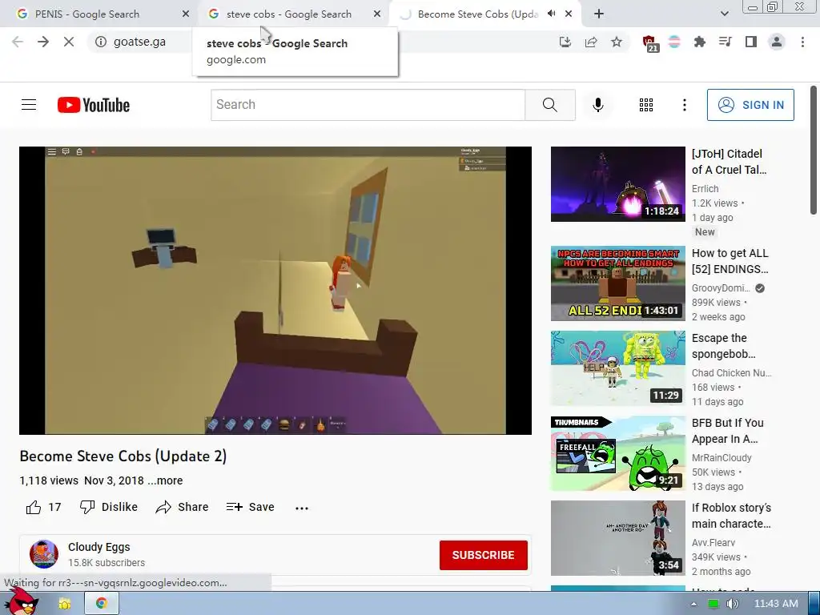Open the Angry Birds start button on taskbar

pyautogui.click(x=20, y=603)
